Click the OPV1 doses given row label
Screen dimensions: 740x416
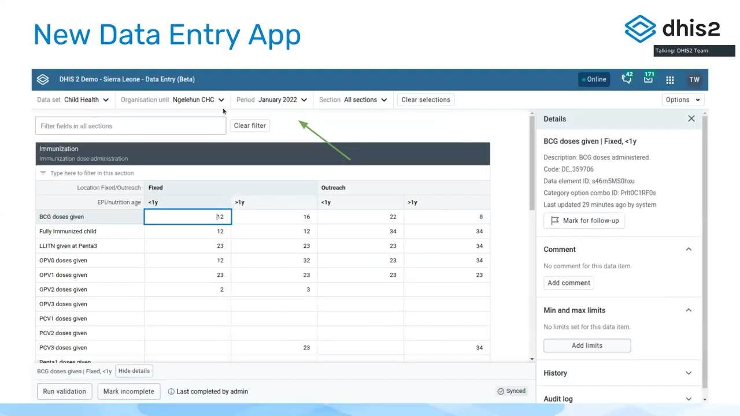pyautogui.click(x=63, y=275)
